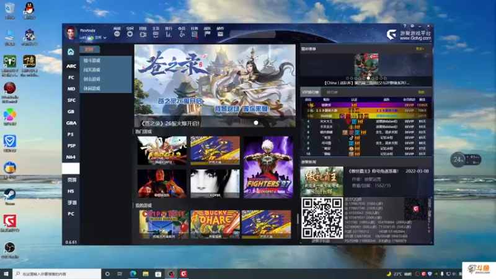Switch to the 排行榜 ranking tab

332,92
